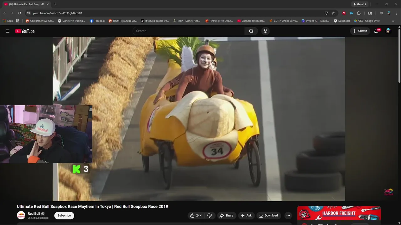Start voice search with the microphone

[265, 31]
